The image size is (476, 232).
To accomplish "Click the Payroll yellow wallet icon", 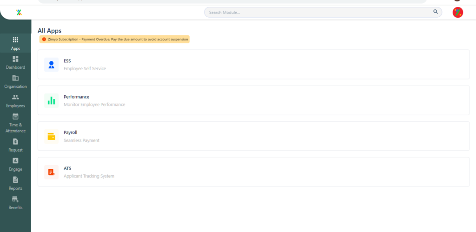I will click(x=51, y=136).
